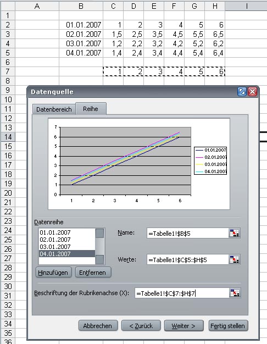Click Abbrechen to cancel
Viewport: 267px width, 344px height.
point(98,326)
